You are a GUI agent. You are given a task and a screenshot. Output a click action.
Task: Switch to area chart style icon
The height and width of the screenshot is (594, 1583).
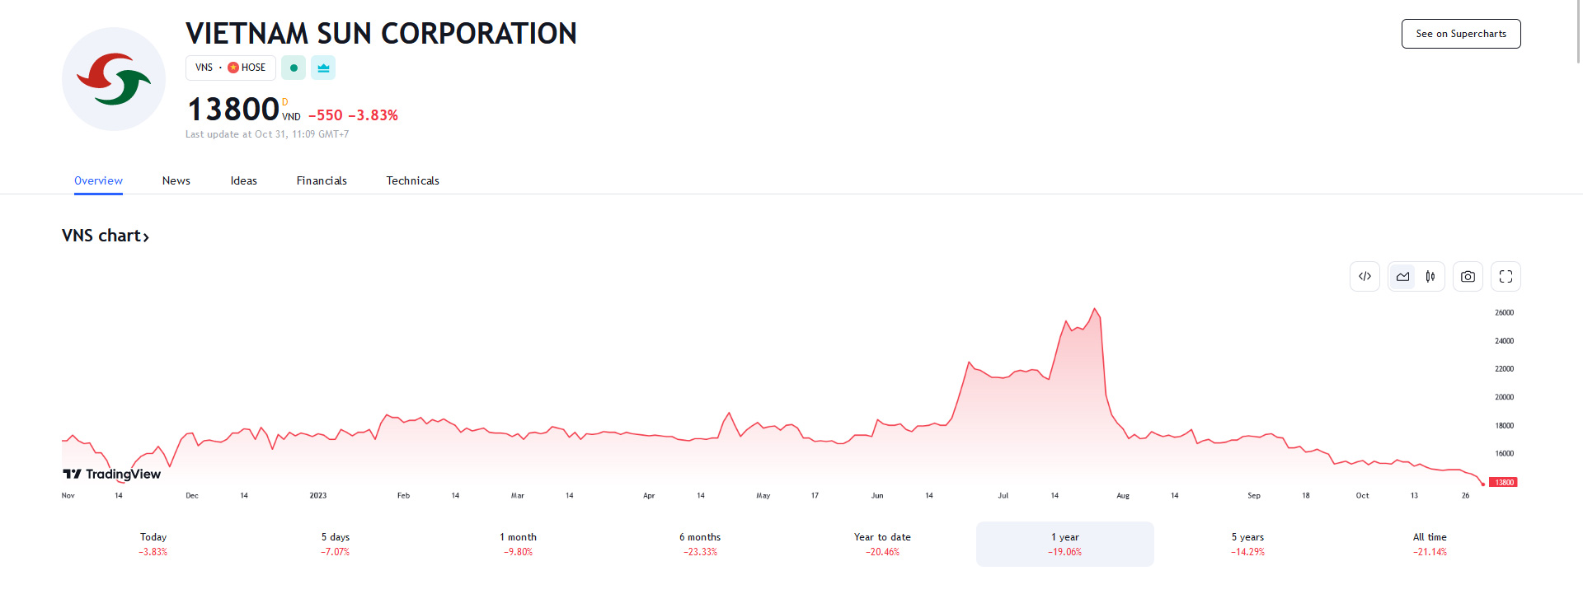click(x=1402, y=277)
